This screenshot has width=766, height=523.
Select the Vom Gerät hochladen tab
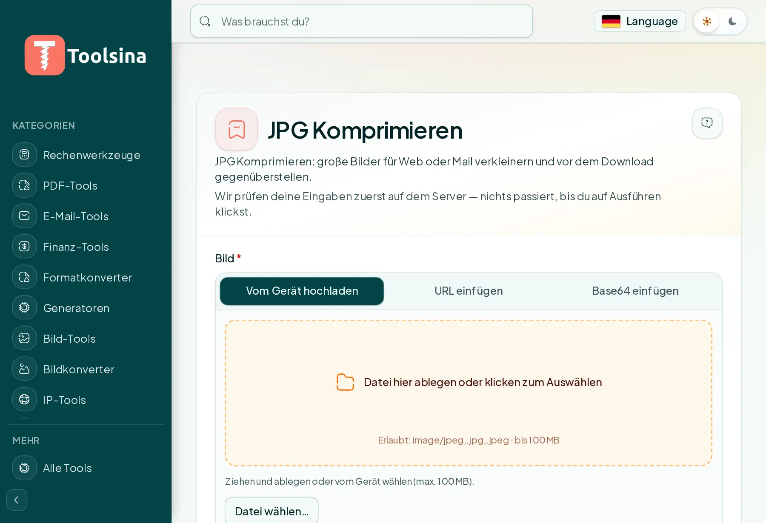pyautogui.click(x=302, y=291)
